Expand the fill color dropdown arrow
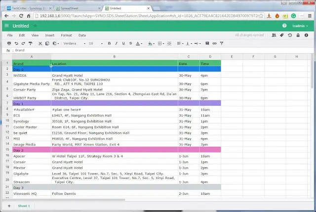316x212 pixels. coord(154,44)
